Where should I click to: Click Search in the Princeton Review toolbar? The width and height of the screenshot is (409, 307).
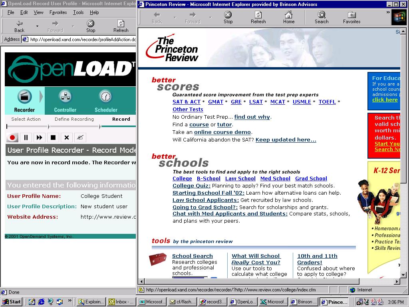coord(322,18)
